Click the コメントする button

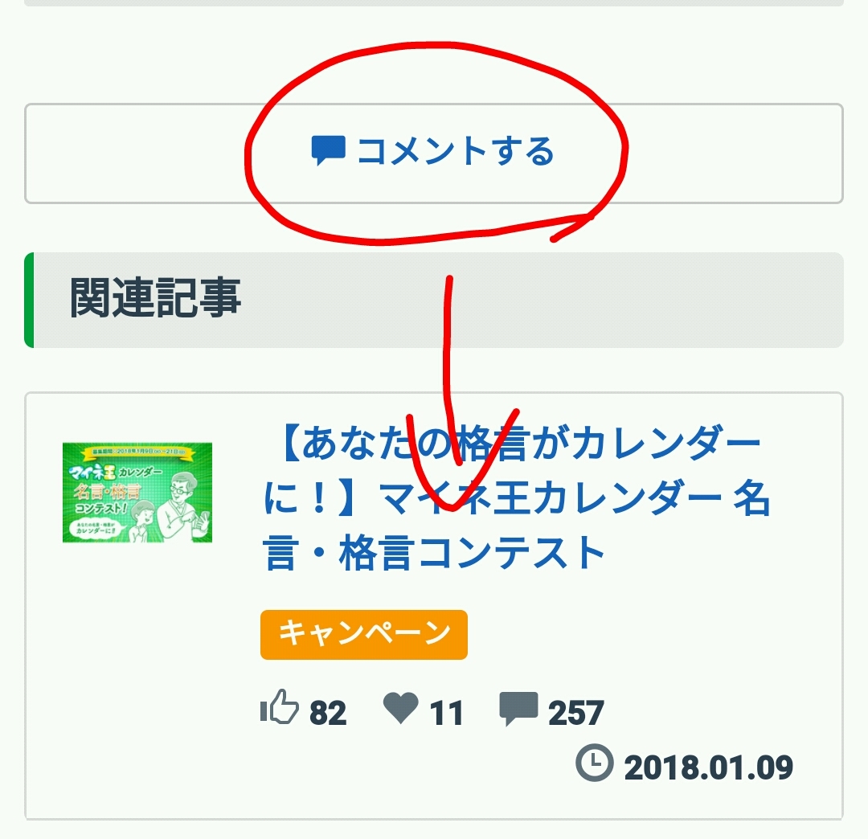433,153
